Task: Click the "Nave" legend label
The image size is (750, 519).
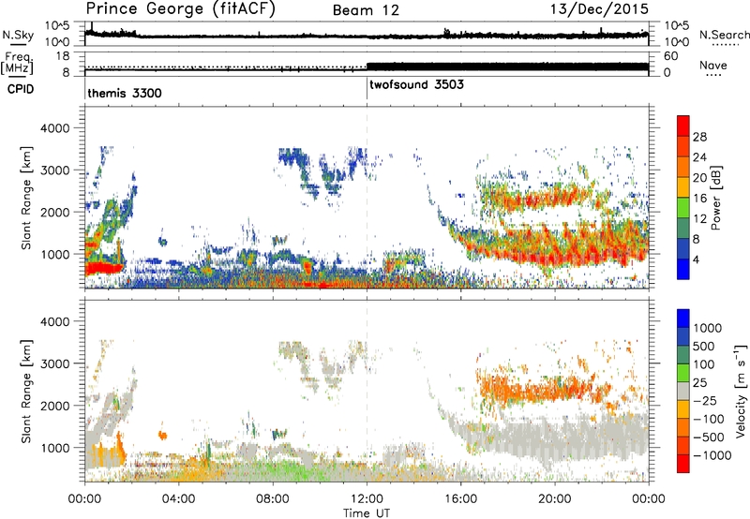Action: point(713,65)
